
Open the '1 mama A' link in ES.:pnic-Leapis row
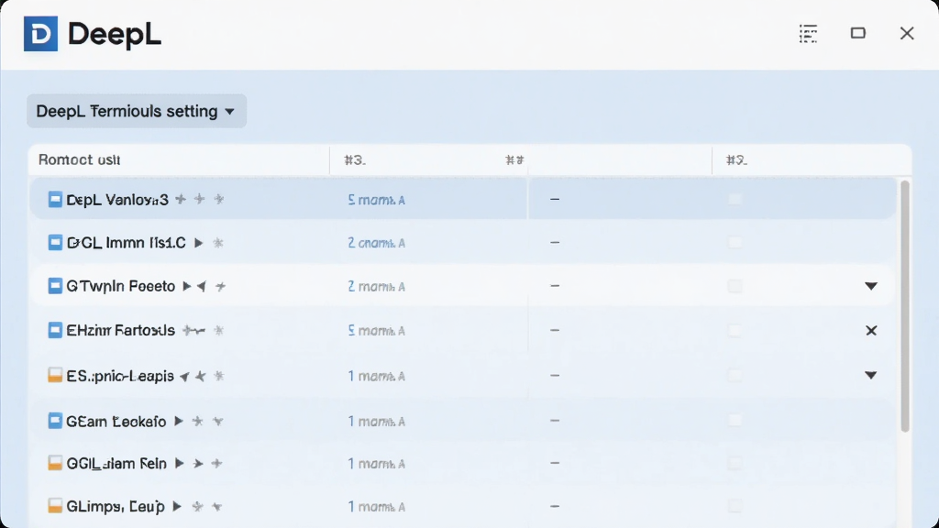pos(376,375)
